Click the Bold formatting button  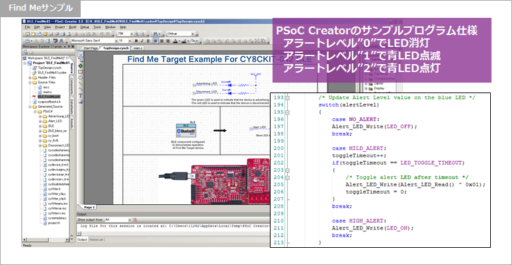point(136,41)
